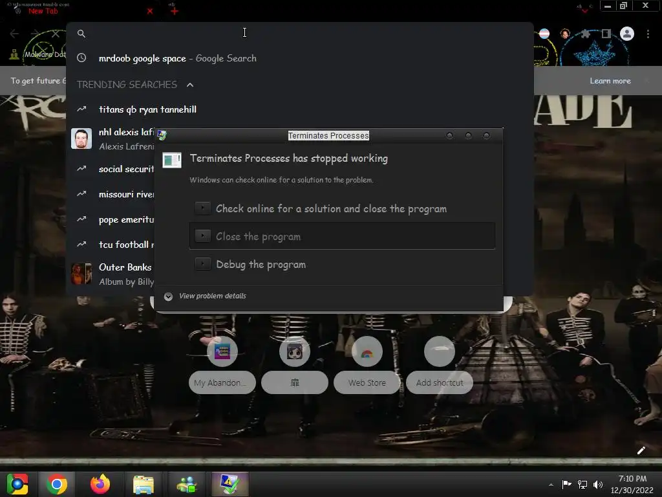Click the clock showing 7:10 PM
The height and width of the screenshot is (497, 662).
pyautogui.click(x=632, y=478)
